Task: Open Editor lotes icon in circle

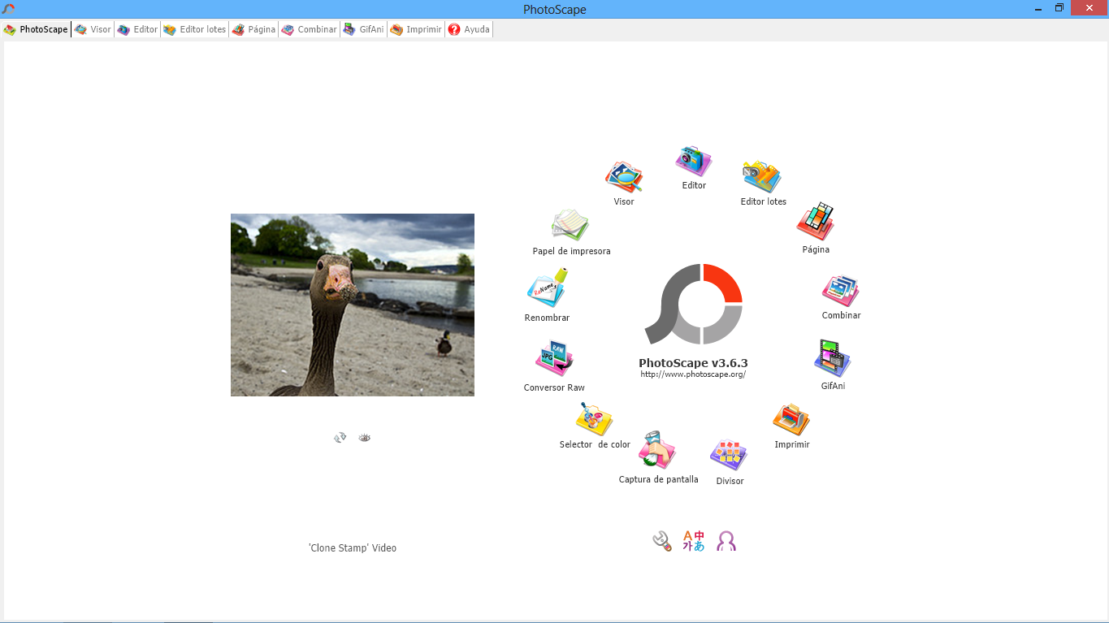Action: click(x=762, y=177)
